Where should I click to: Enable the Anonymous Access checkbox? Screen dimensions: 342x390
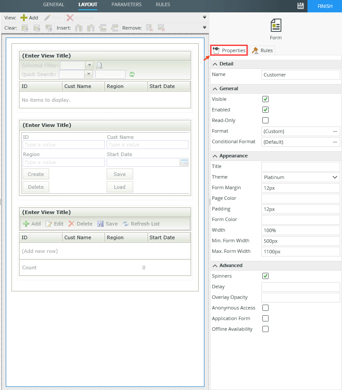(x=265, y=308)
